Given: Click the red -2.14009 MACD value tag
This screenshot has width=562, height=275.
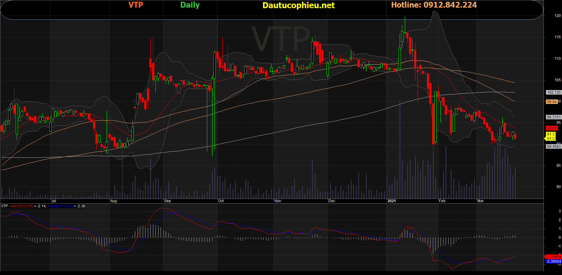Looking at the screenshot, I should [553, 257].
